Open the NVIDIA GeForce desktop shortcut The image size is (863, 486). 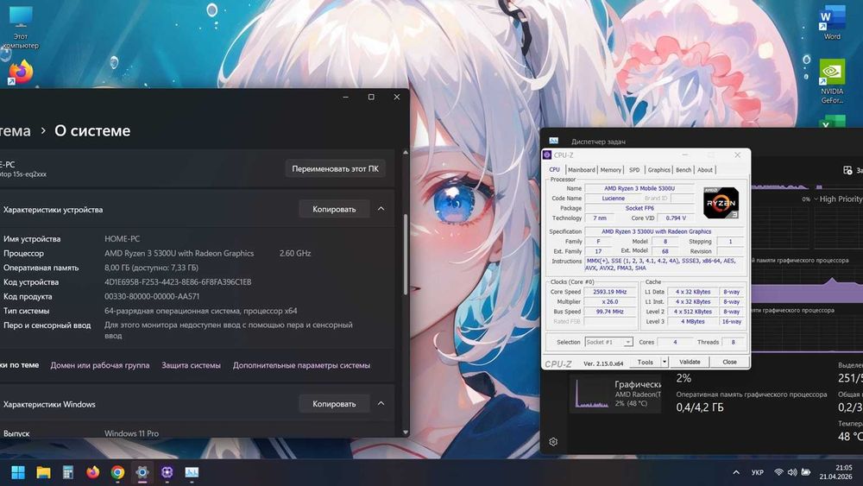click(832, 81)
